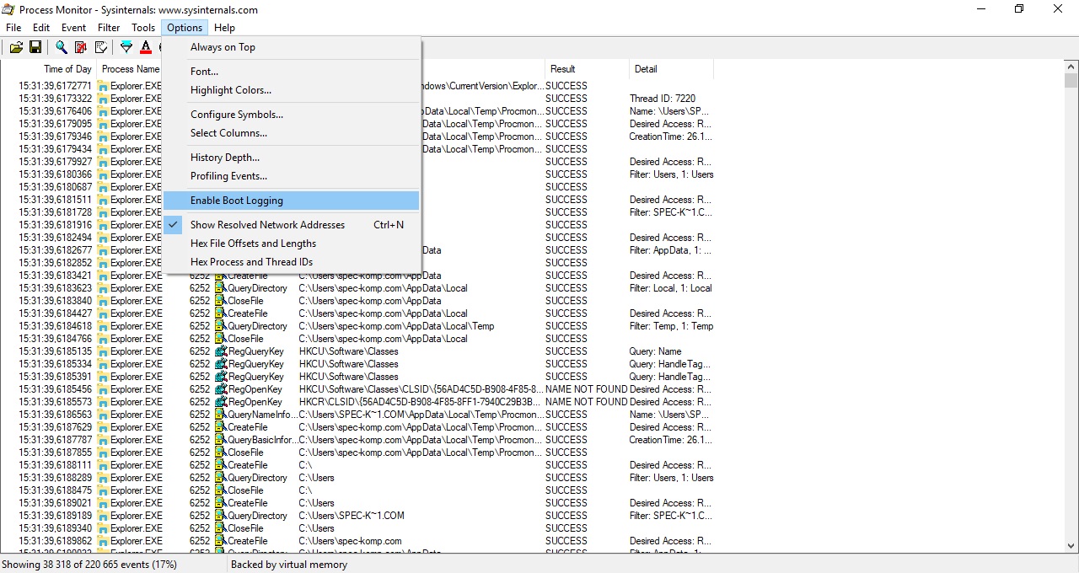
Task: Toggle the Autoscroll toolbar icon
Action: 81,48
